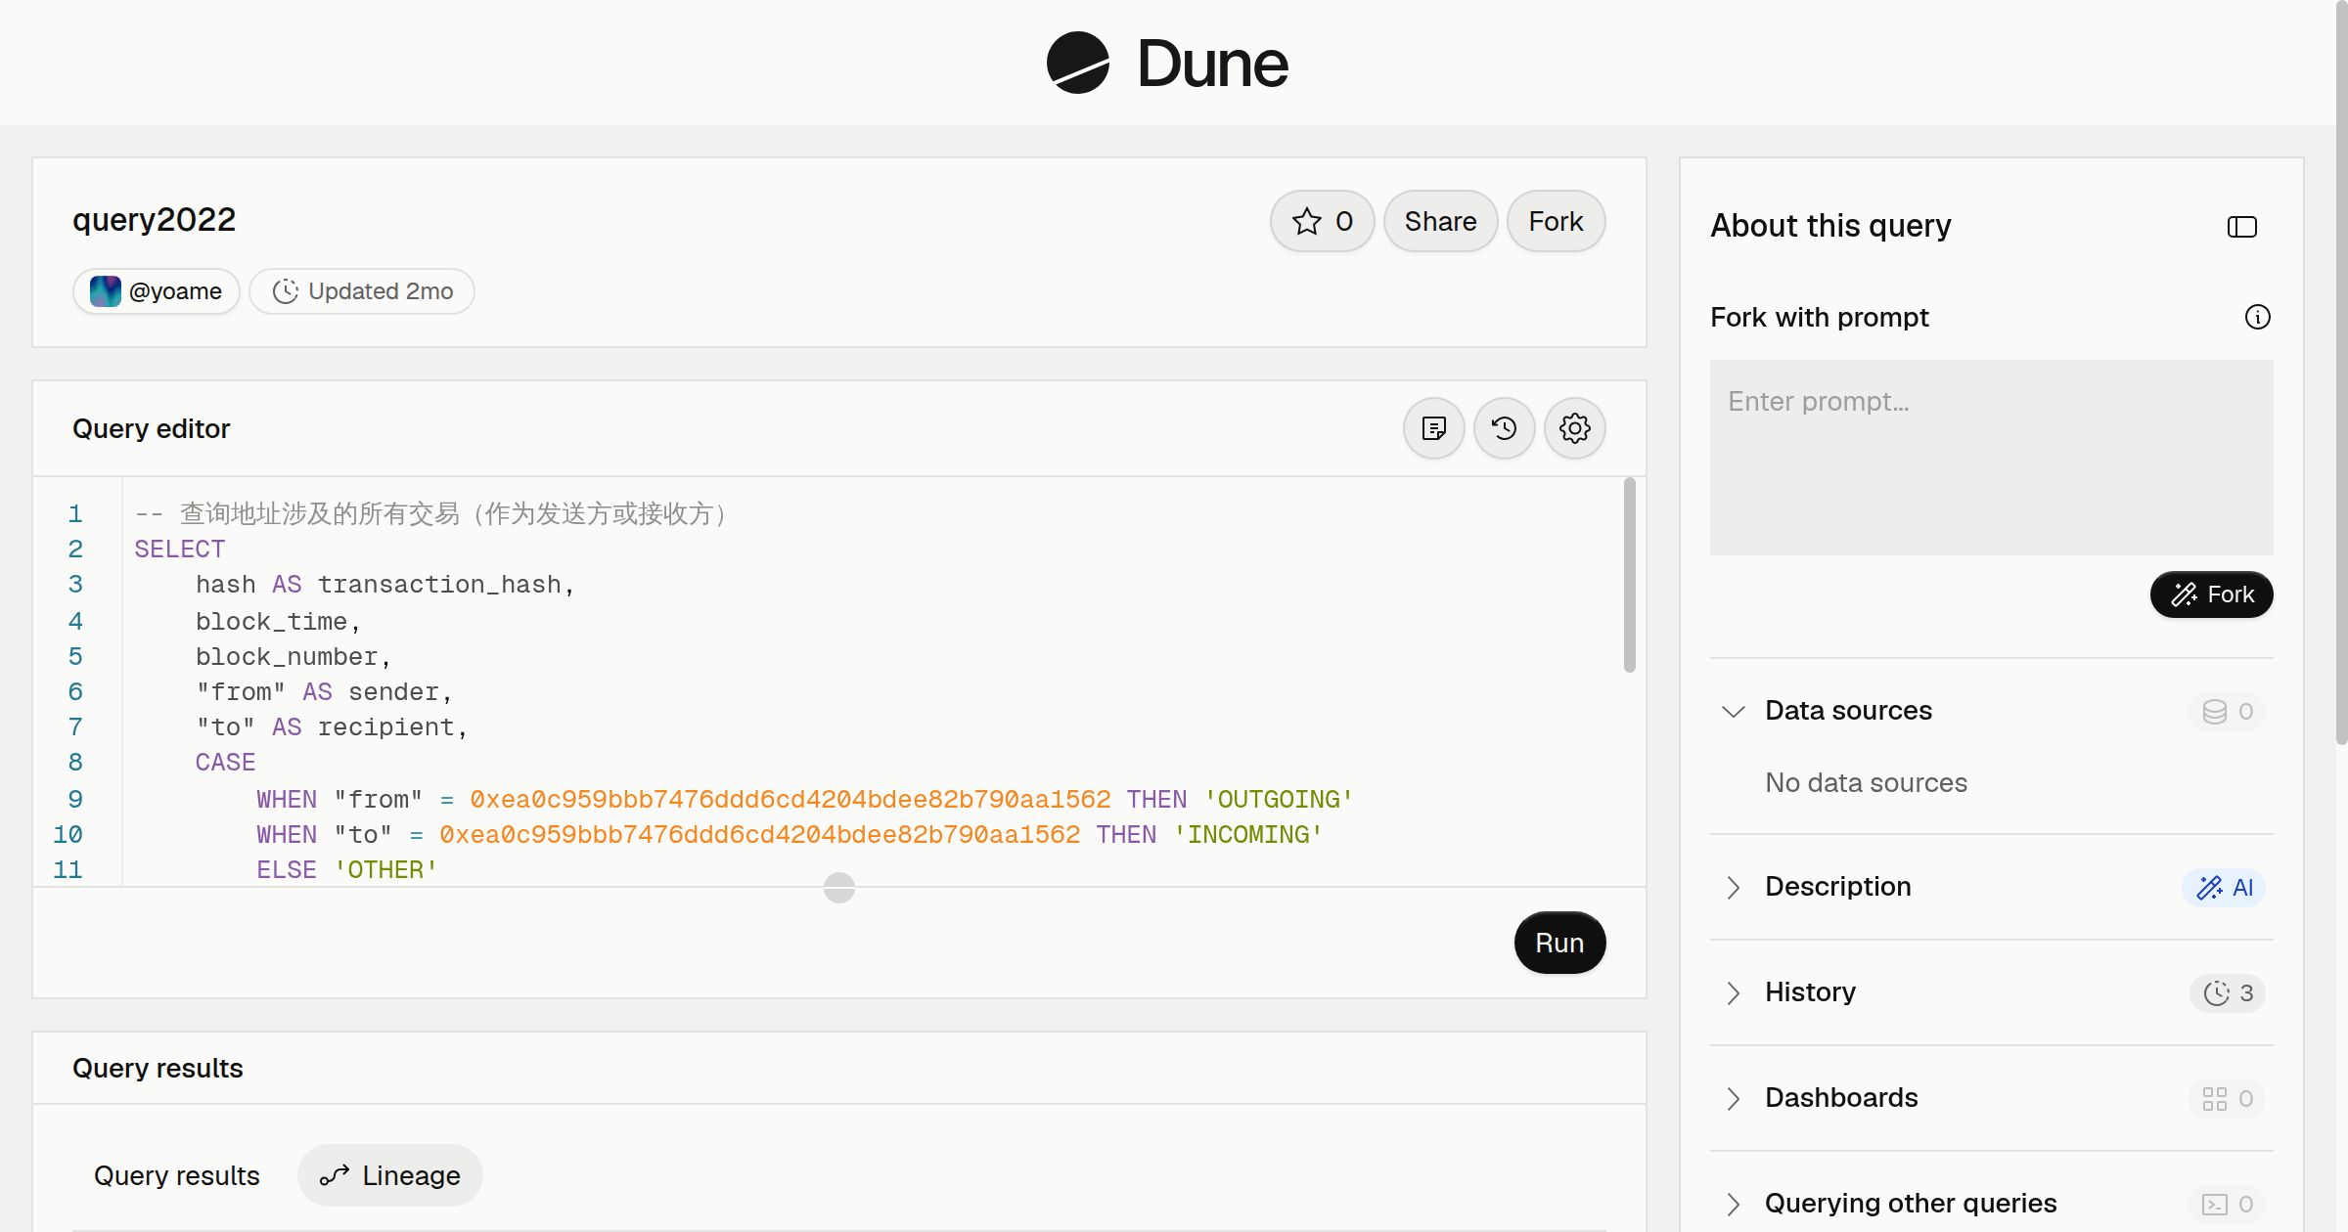
Task: Click the Updated 2mo chip
Action: point(362,291)
